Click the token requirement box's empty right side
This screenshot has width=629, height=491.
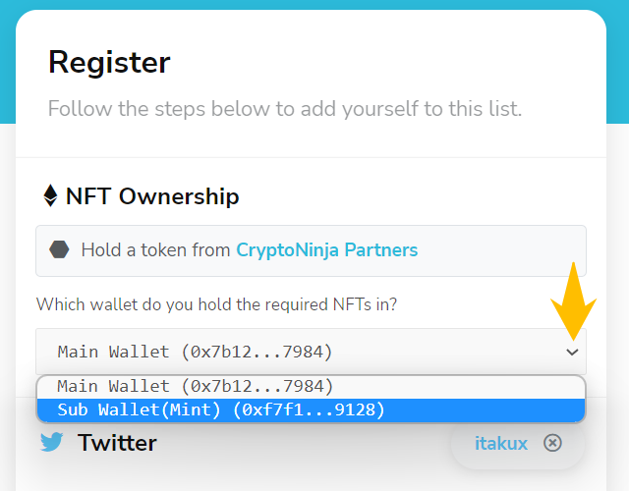(x=501, y=251)
